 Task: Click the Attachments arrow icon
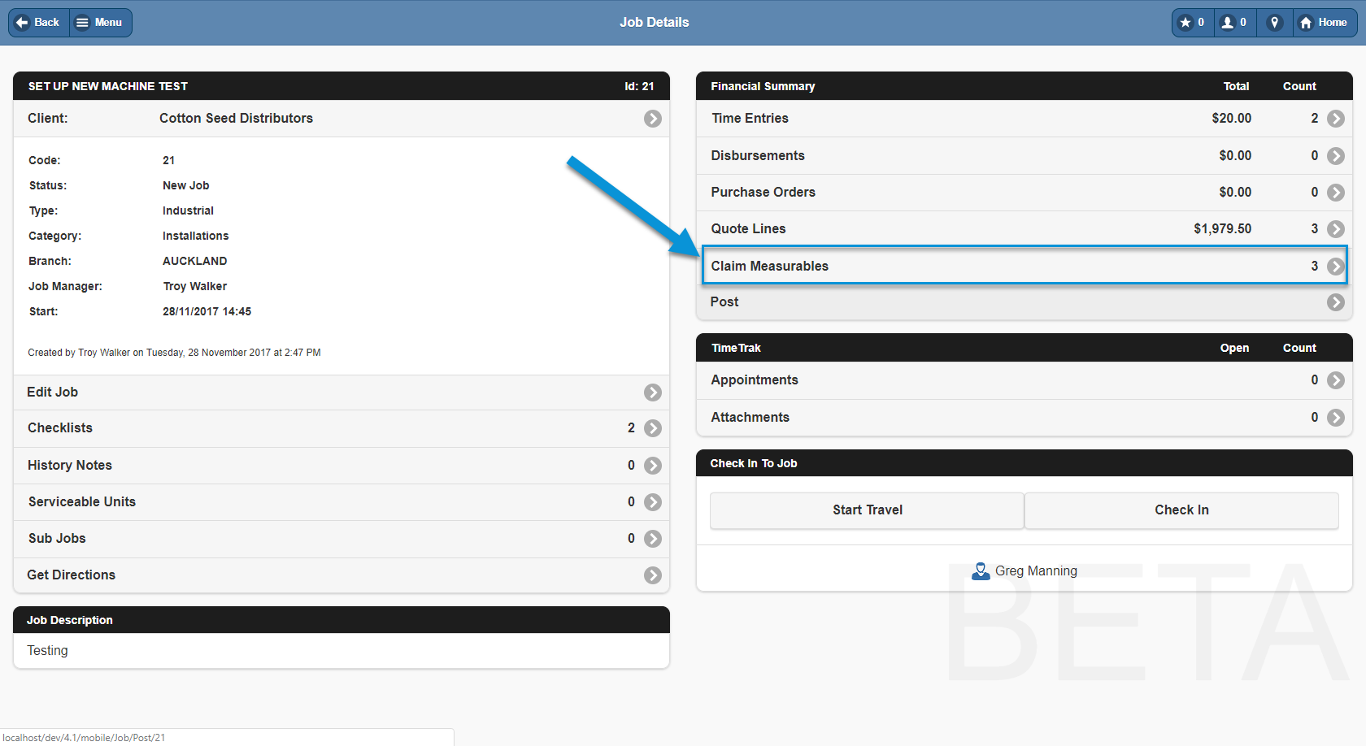[1336, 418]
